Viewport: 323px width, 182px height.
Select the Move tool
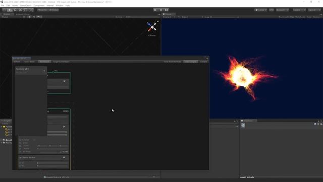point(10,10)
